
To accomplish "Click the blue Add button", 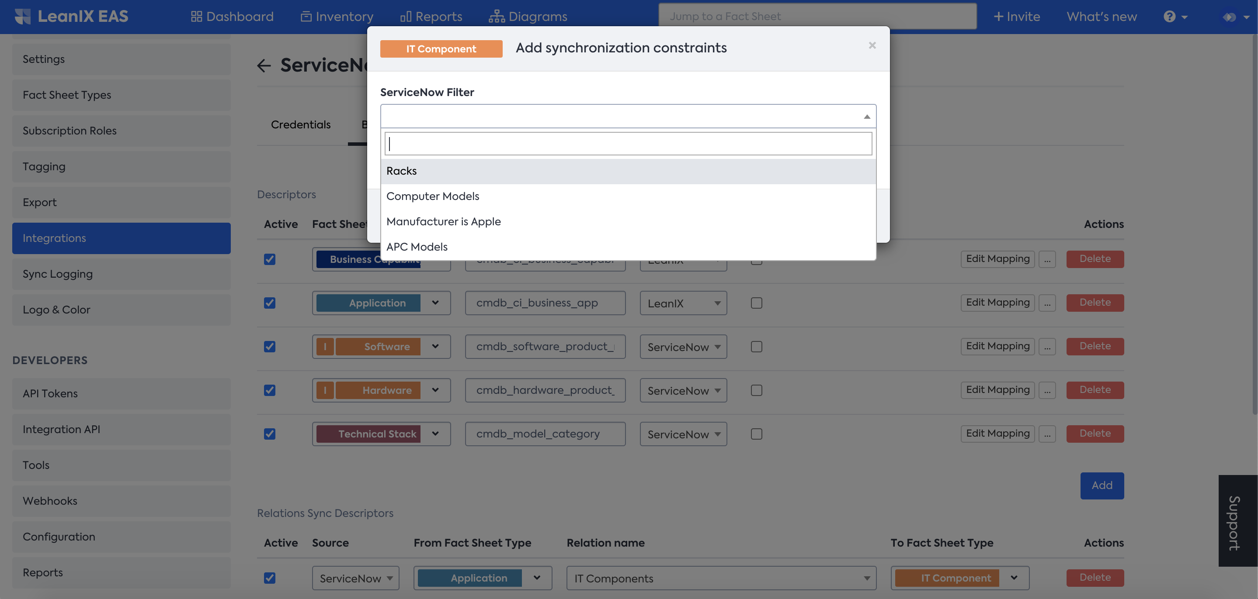I will [x=1102, y=486].
